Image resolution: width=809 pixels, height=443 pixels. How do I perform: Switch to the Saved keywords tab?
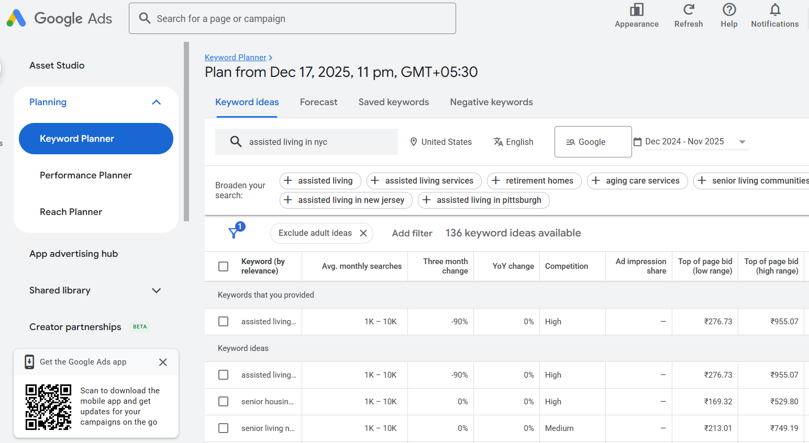click(x=394, y=102)
